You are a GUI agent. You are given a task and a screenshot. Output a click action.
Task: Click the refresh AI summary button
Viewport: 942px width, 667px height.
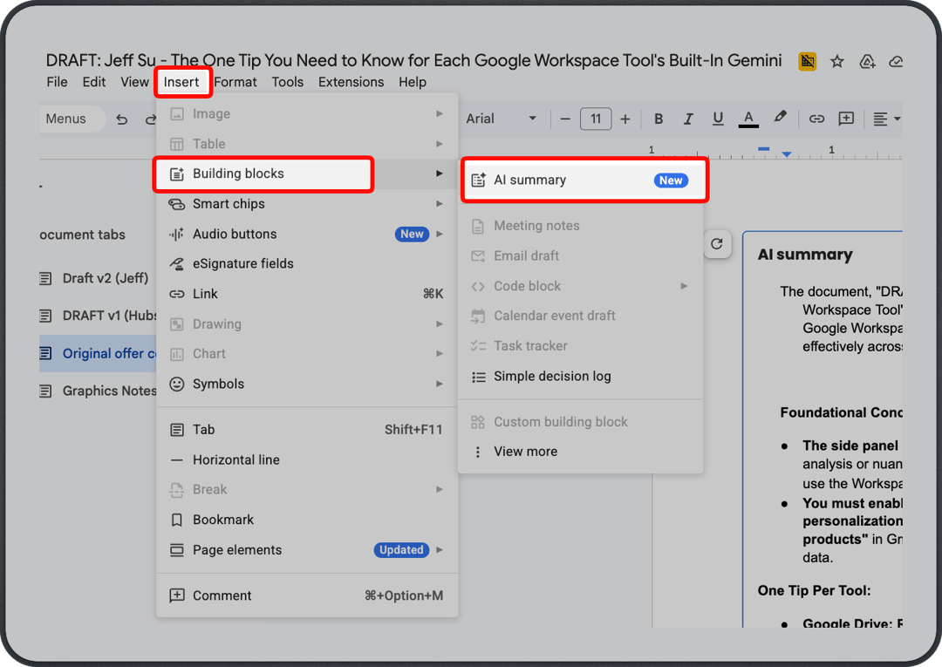pos(717,244)
